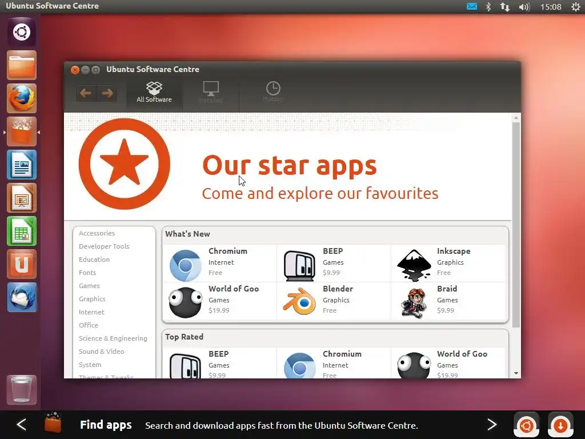Click the bottom bar Ubuntu logo button

coord(526,425)
